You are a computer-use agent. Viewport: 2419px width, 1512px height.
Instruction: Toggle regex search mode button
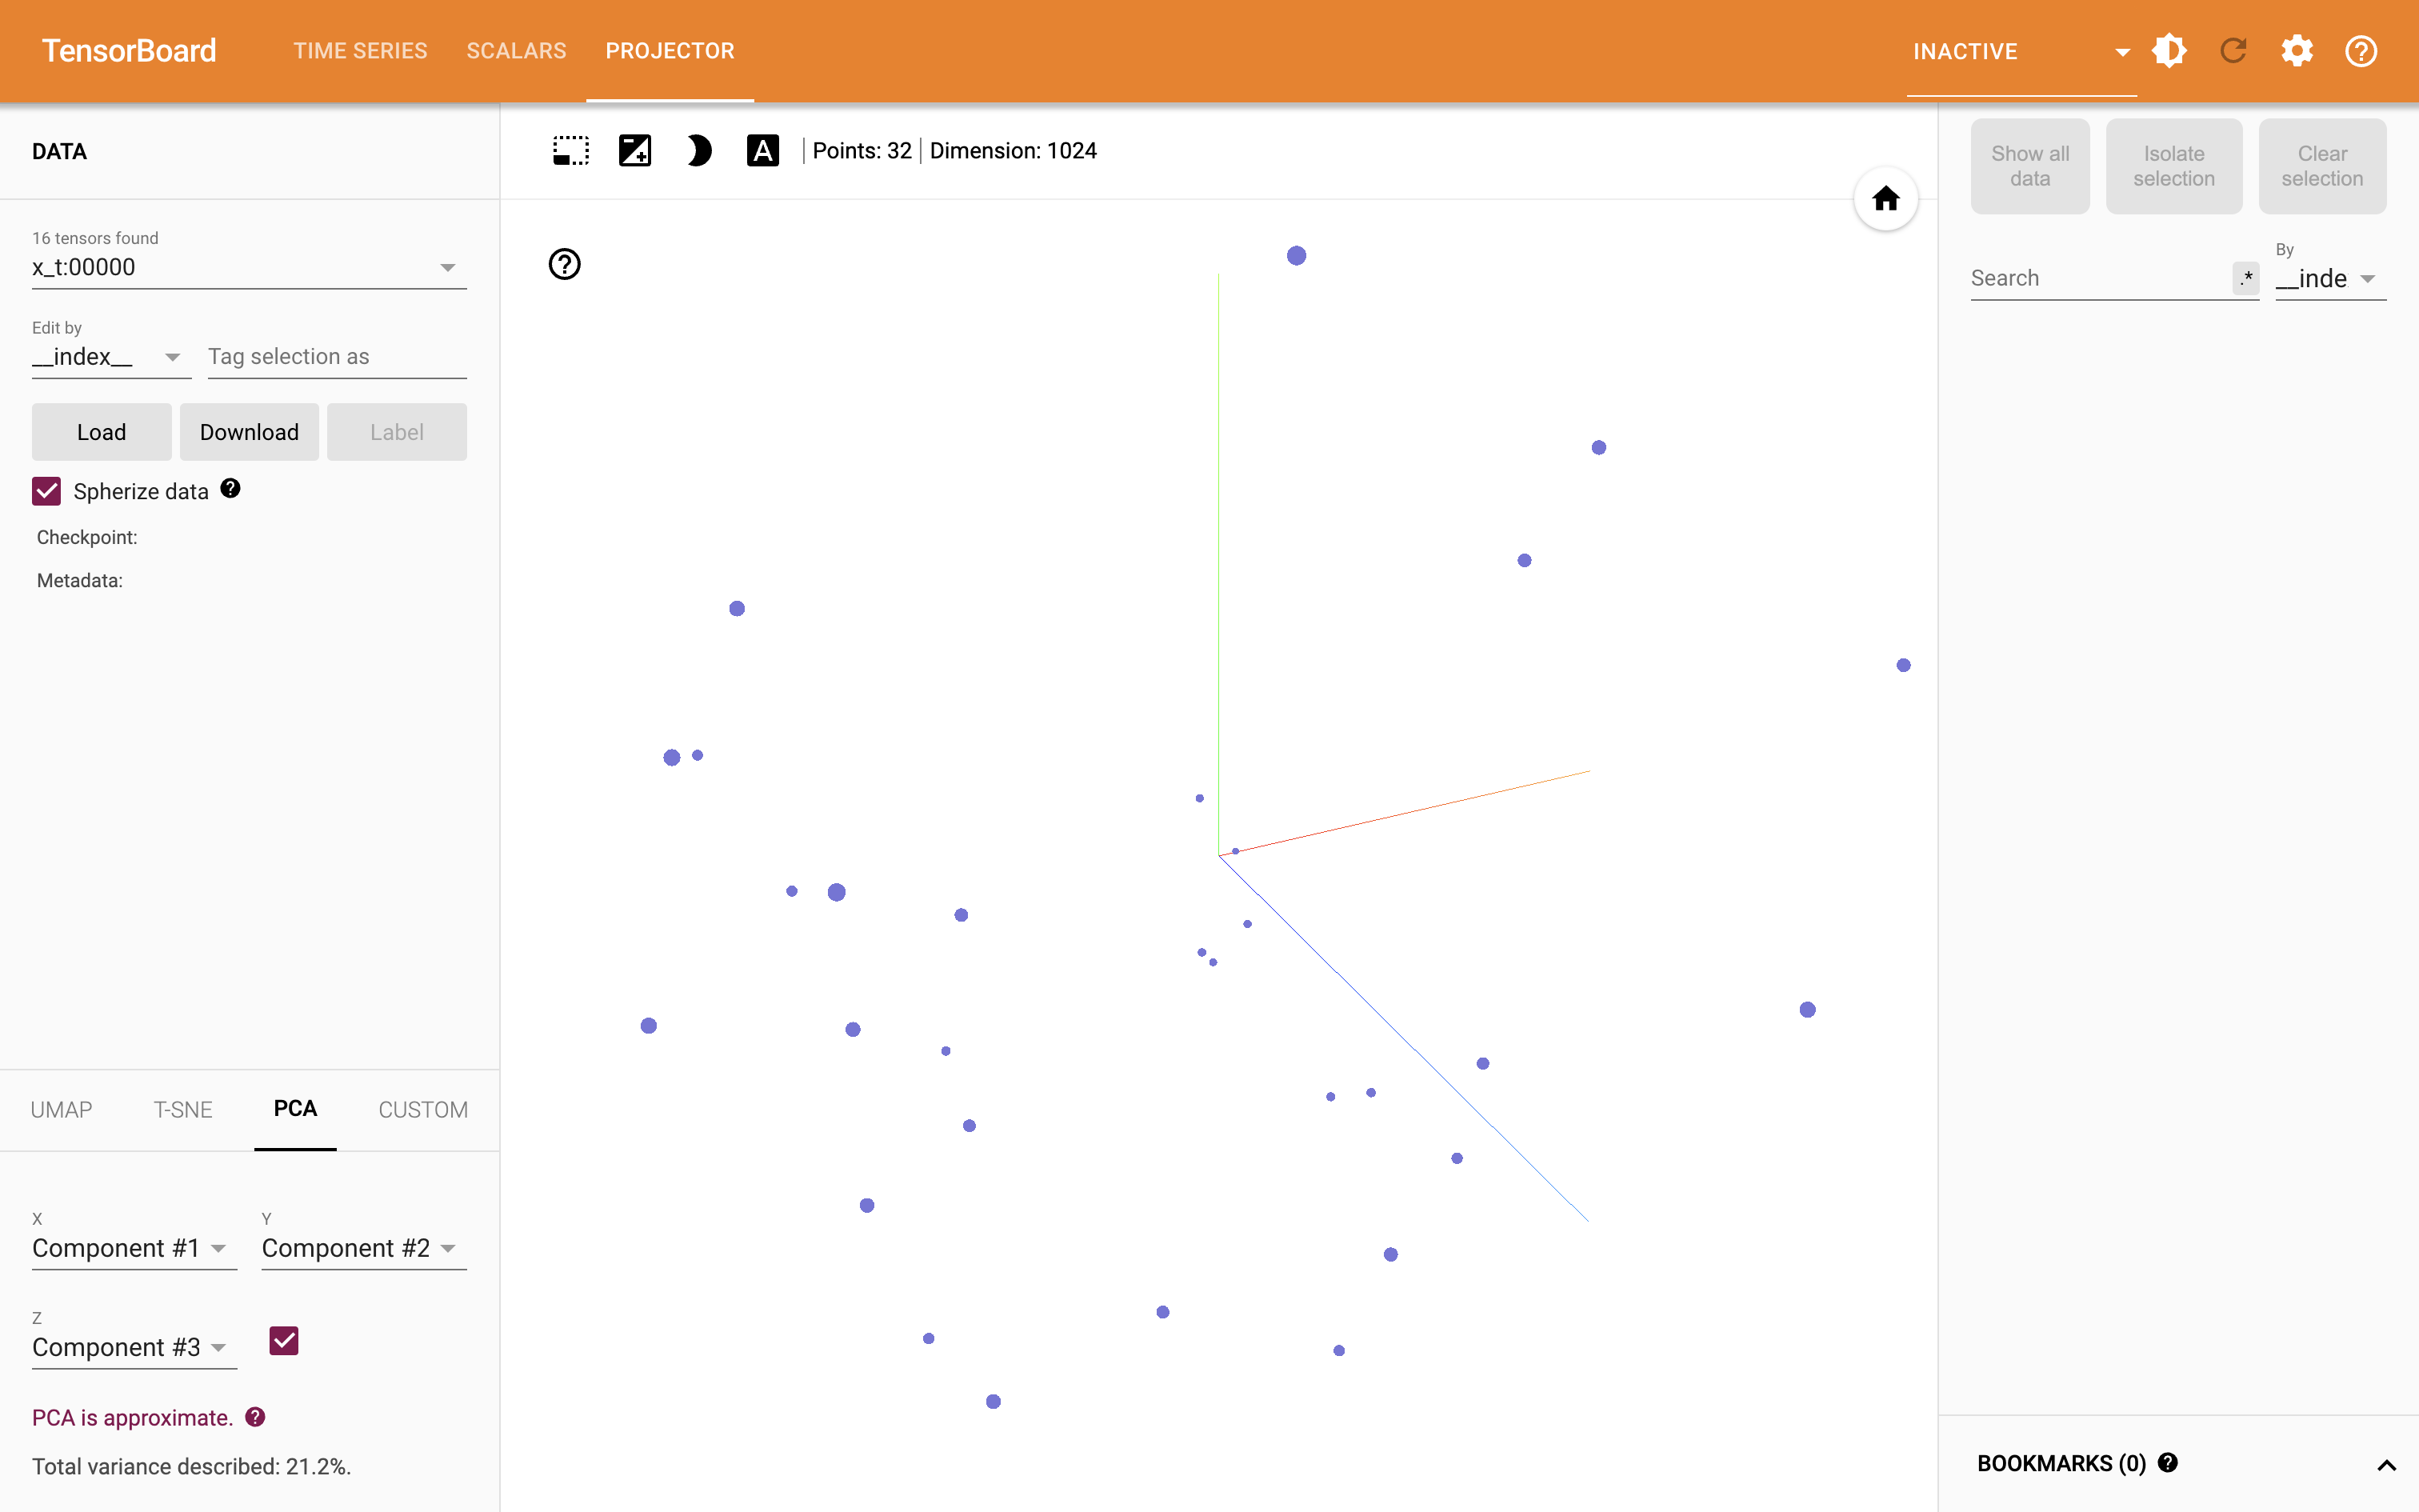tap(2245, 278)
